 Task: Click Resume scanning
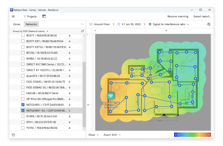178,16
